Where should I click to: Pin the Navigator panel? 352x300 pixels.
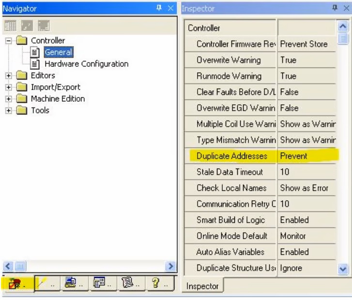pos(159,8)
